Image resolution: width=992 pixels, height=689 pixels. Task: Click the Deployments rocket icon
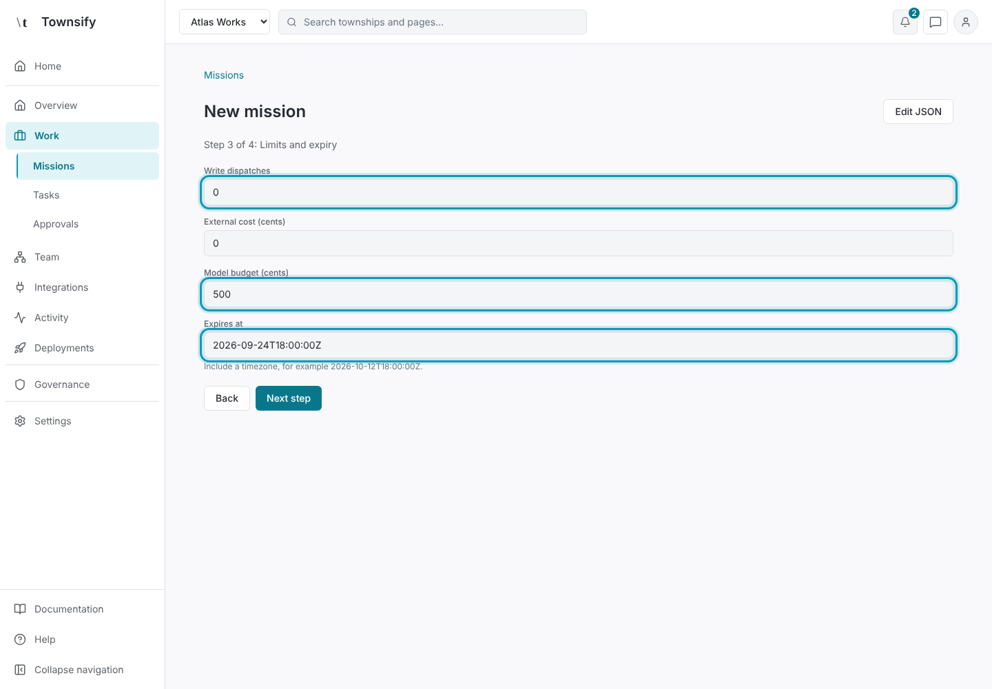tap(20, 348)
